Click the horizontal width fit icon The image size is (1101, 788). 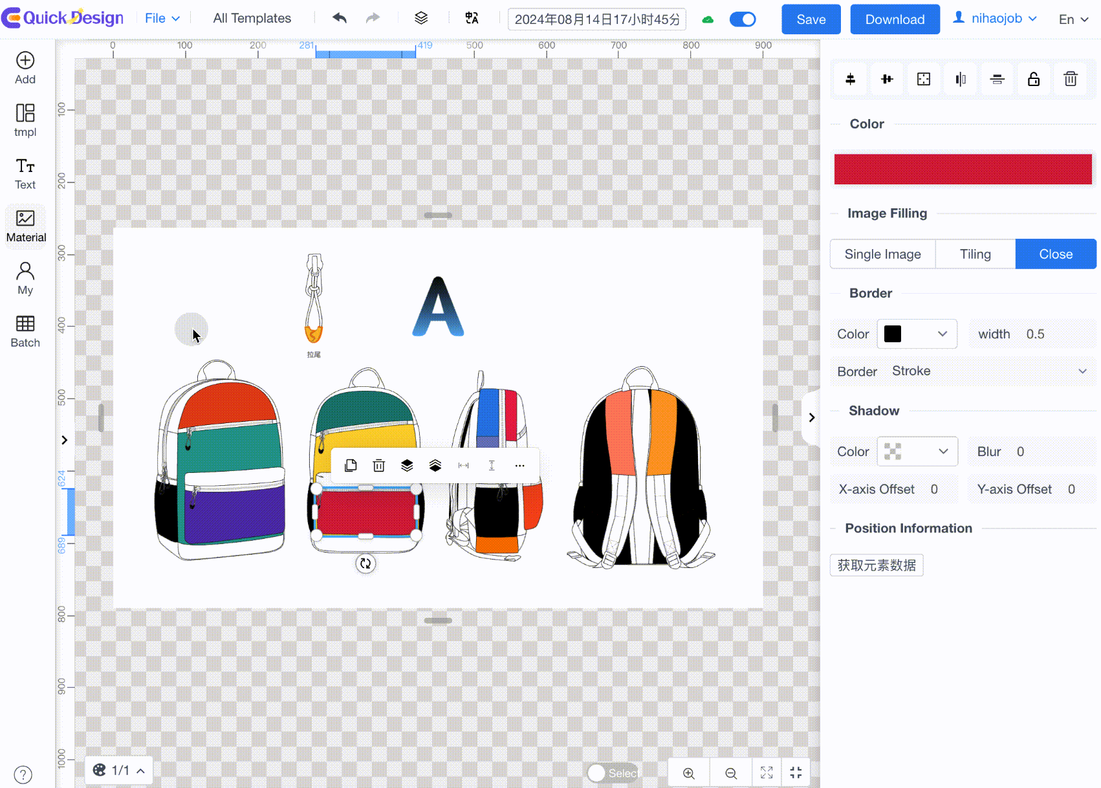pos(463,465)
